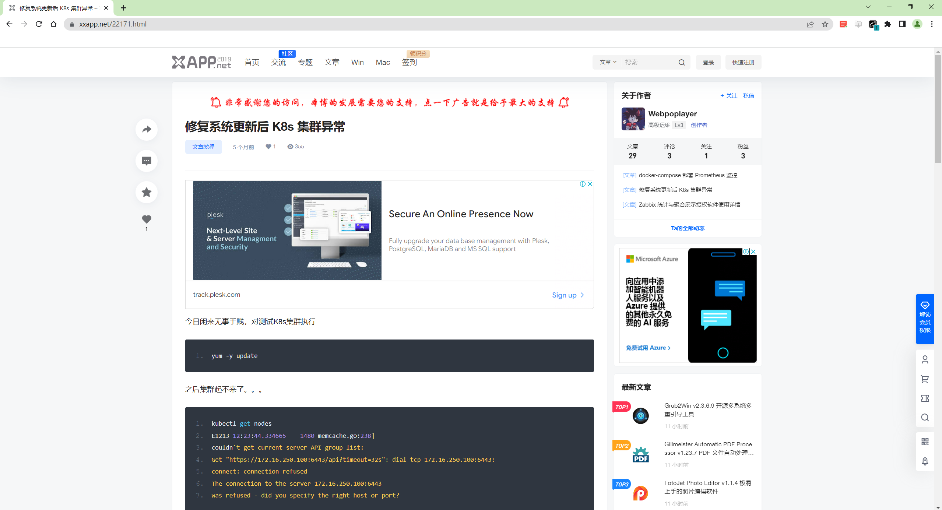This screenshot has height=510, width=942.
Task: Open the Chrome three-dot menu
Action: click(932, 24)
